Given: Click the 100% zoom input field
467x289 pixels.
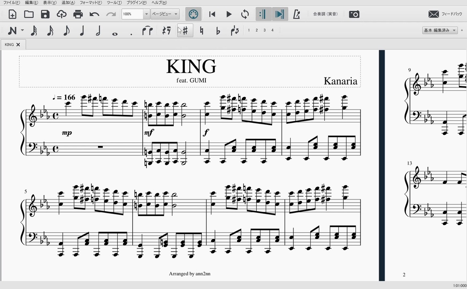Looking at the screenshot, I should pyautogui.click(x=133, y=14).
